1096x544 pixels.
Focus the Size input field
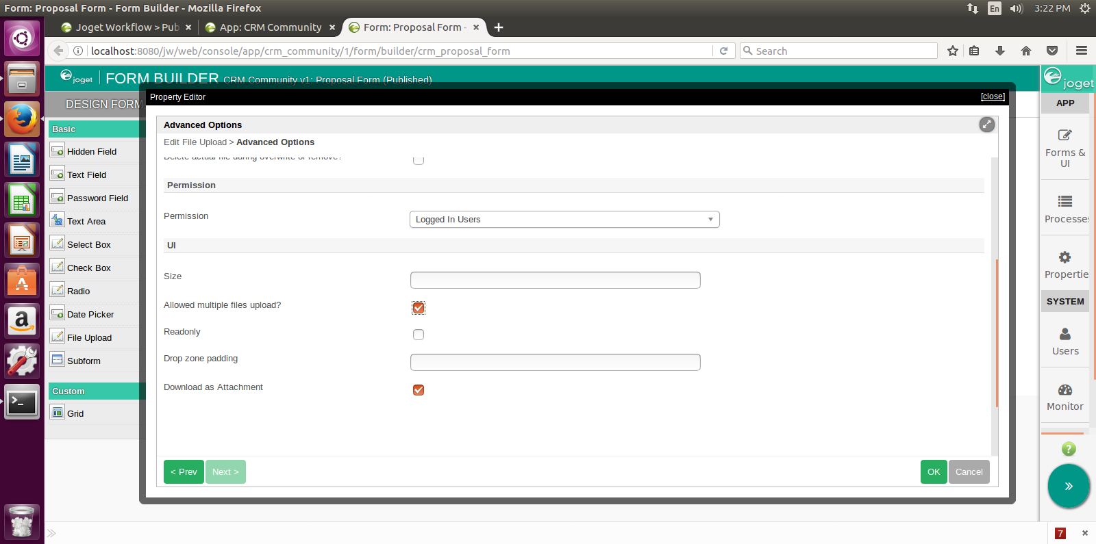pos(556,280)
